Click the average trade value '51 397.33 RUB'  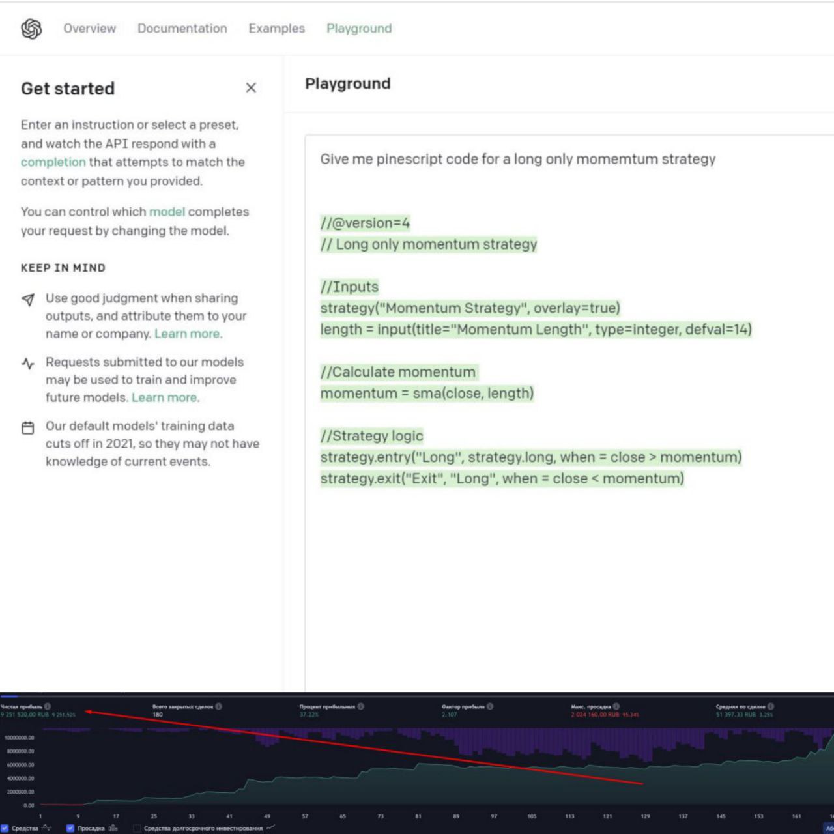(736, 715)
